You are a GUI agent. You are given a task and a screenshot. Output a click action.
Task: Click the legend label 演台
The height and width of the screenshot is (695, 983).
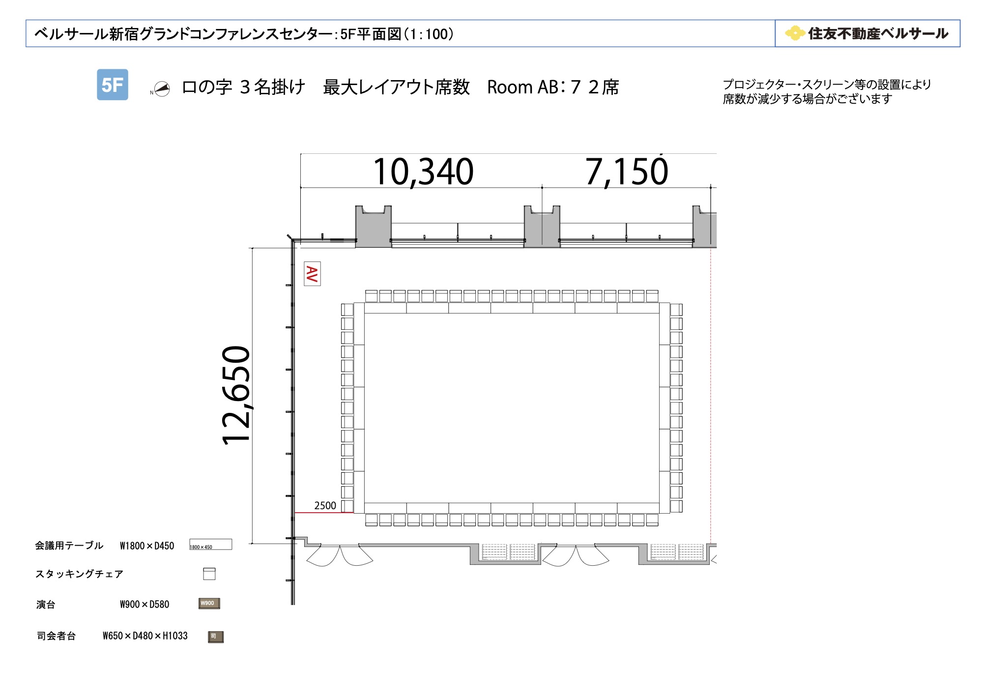click(x=46, y=605)
